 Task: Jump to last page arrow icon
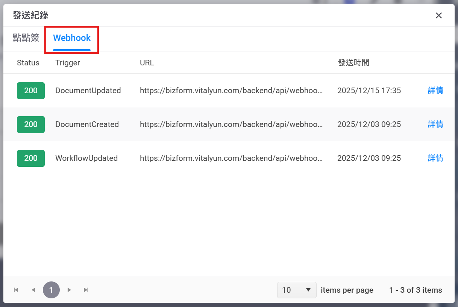click(86, 290)
